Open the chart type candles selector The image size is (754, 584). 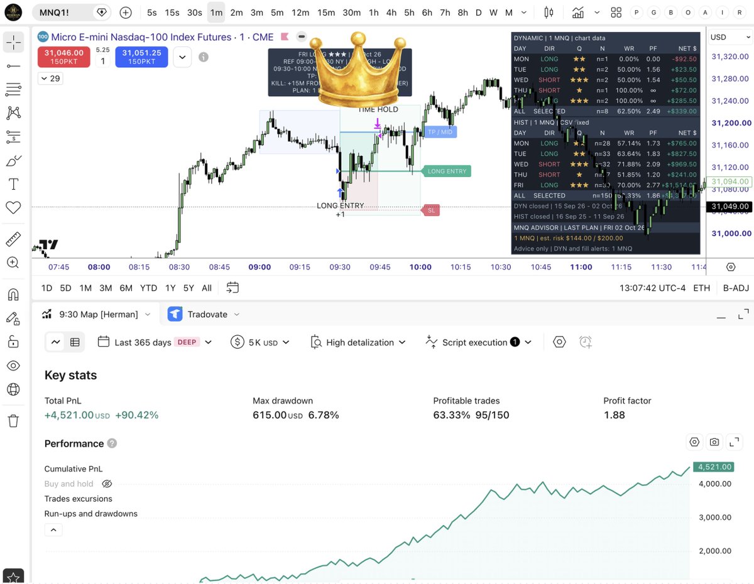click(x=549, y=13)
